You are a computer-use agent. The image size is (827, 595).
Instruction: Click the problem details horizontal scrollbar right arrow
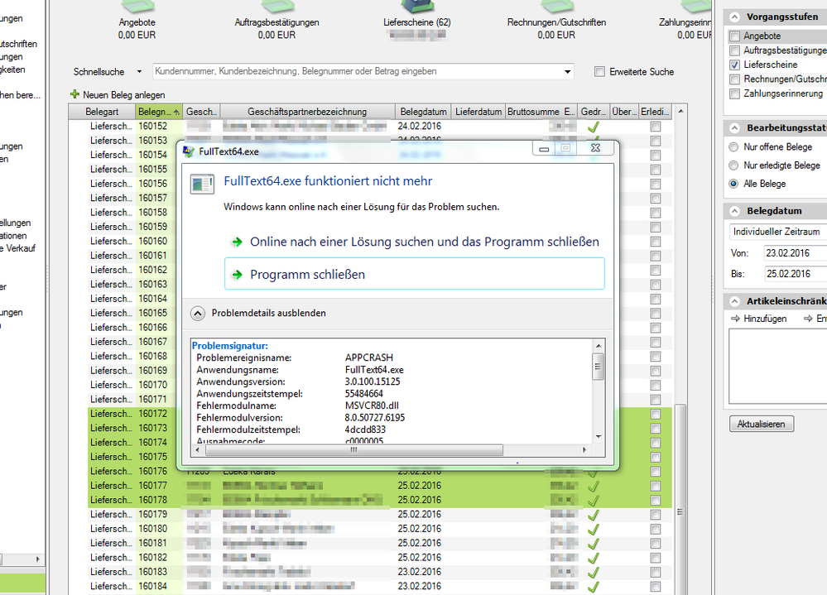(584, 450)
